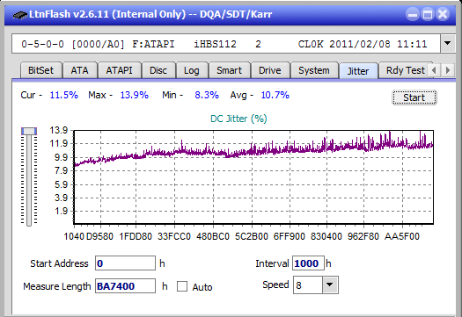Open the Rdy Test tab
Image resolution: width=462 pixels, height=317 pixels.
pyautogui.click(x=405, y=70)
